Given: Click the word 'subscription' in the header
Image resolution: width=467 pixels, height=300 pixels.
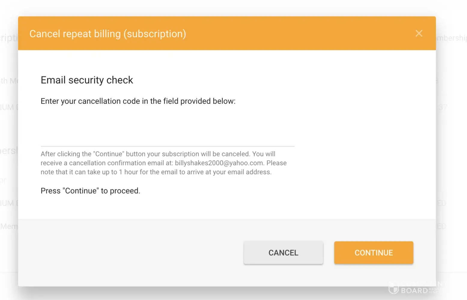Looking at the screenshot, I should (154, 34).
